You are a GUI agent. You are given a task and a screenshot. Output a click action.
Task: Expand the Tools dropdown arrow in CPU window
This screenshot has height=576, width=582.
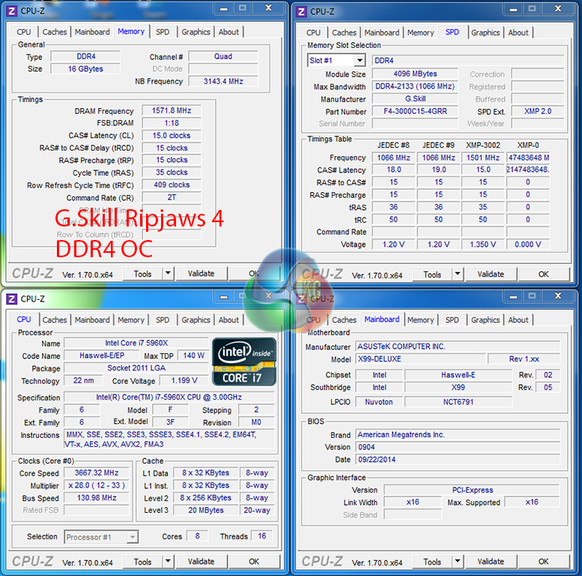tap(168, 561)
